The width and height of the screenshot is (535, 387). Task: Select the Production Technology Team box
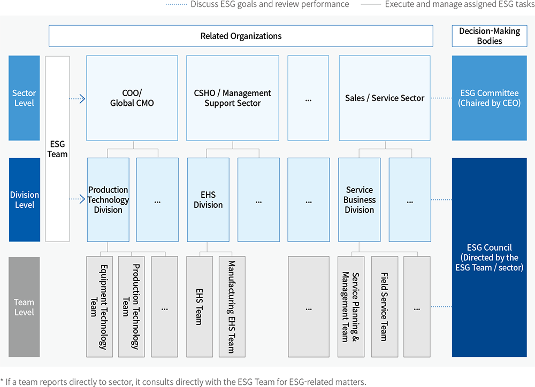click(x=132, y=307)
